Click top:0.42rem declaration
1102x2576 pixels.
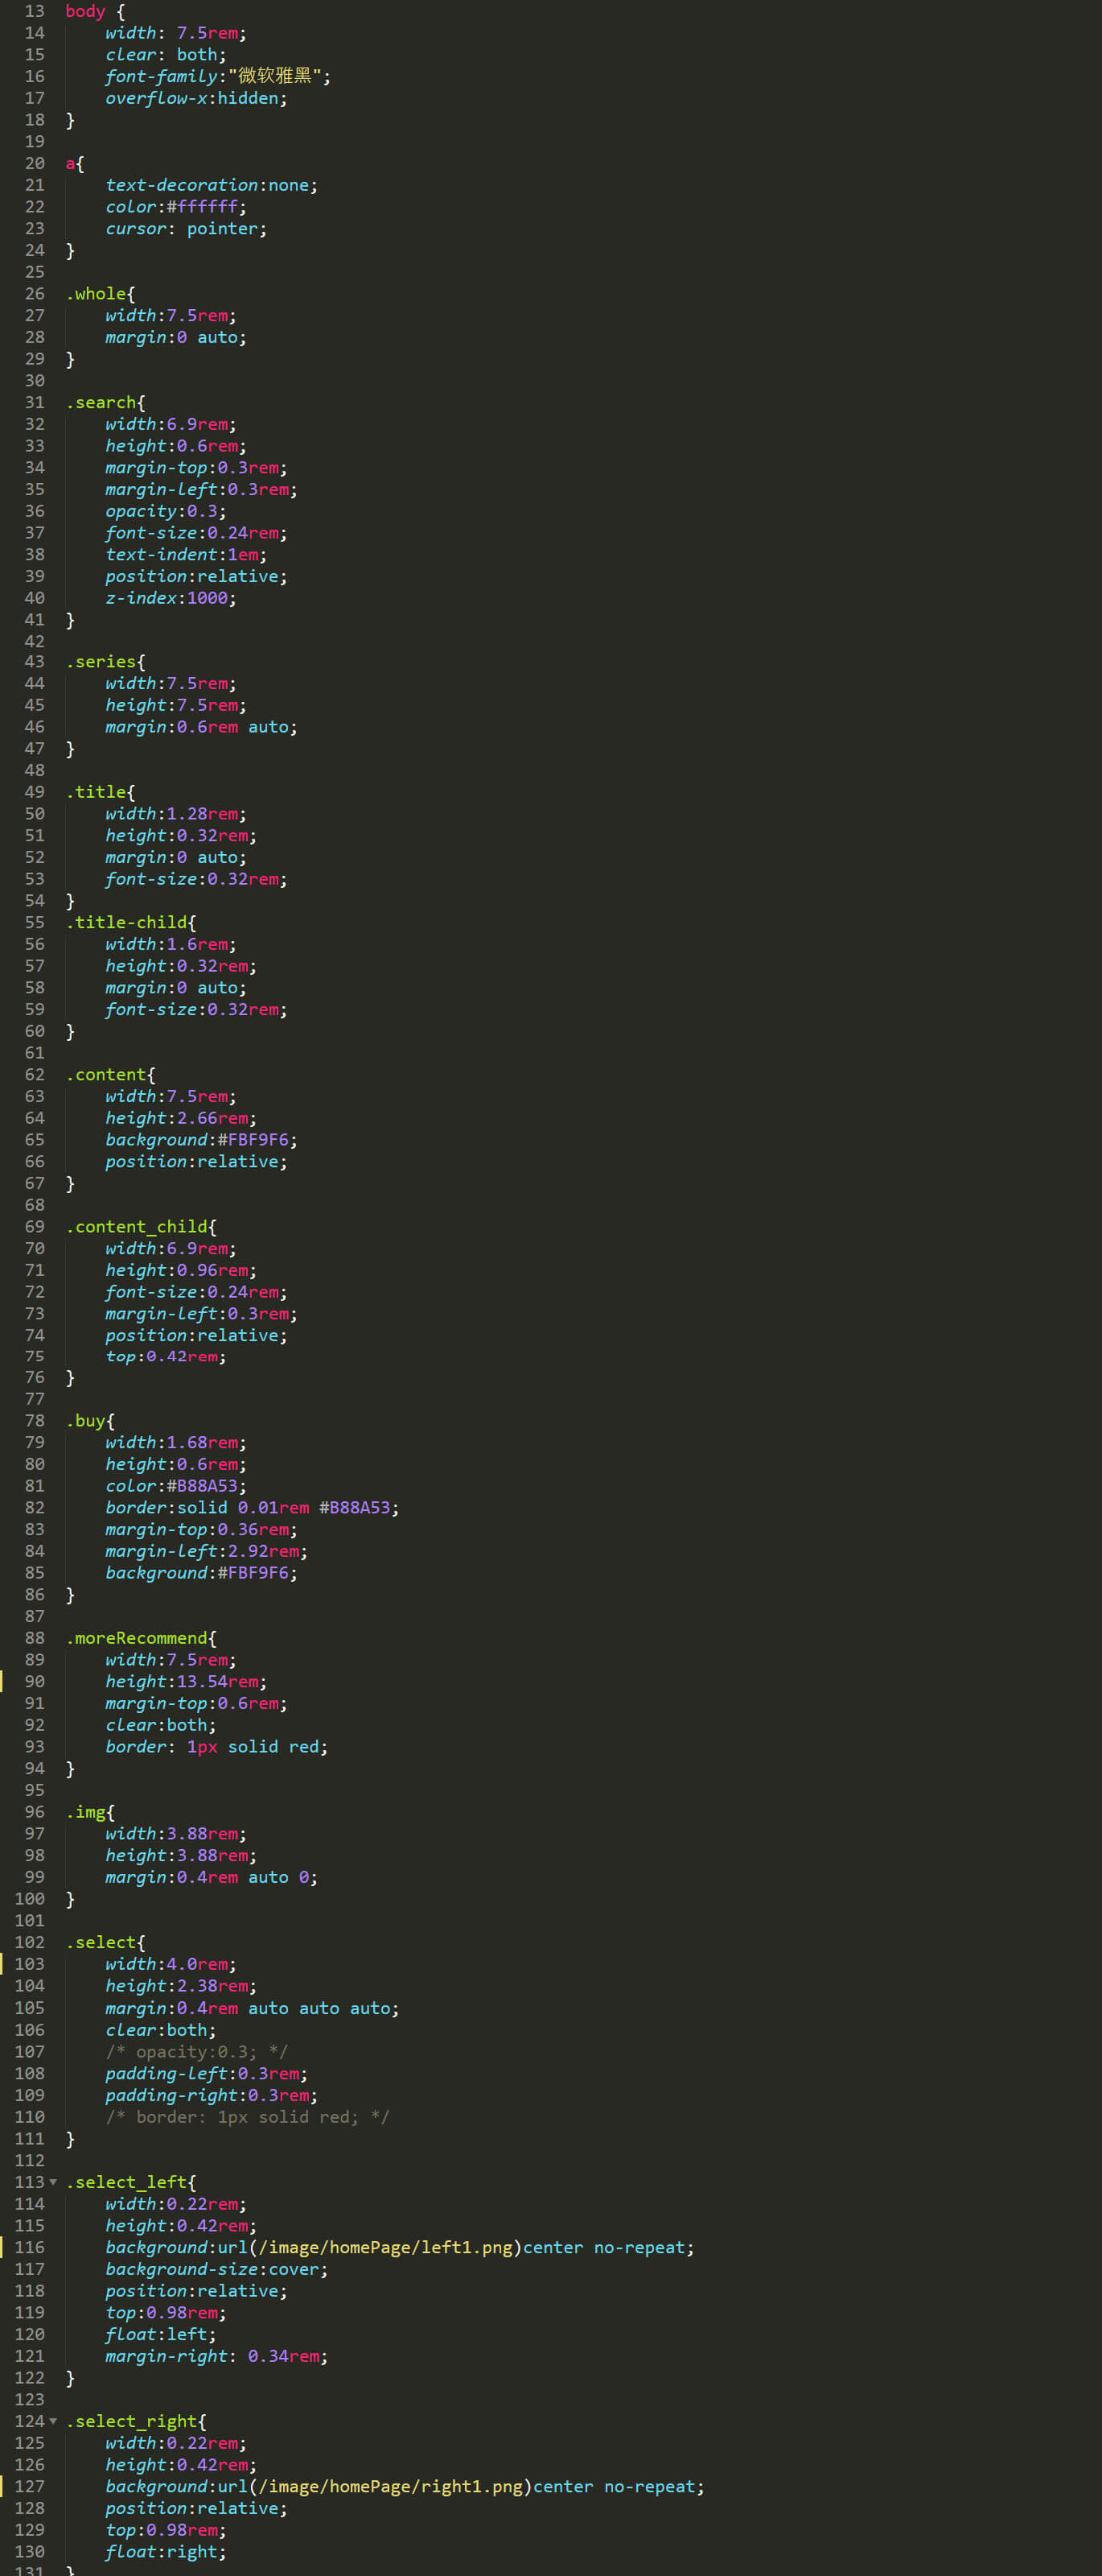click(166, 1357)
